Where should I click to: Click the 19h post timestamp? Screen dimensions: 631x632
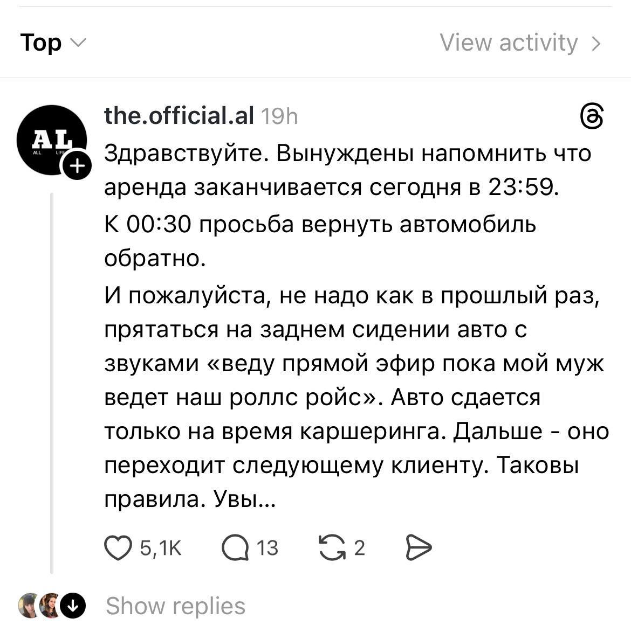coord(279,116)
